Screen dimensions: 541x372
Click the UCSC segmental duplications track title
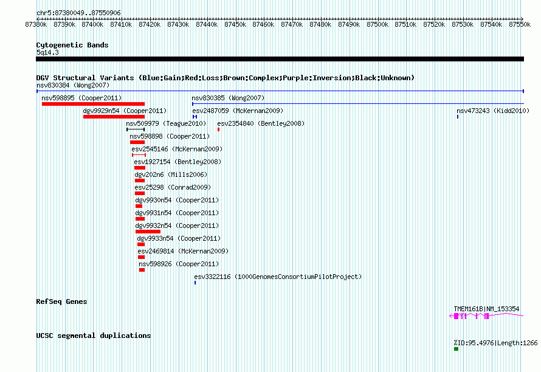94,335
